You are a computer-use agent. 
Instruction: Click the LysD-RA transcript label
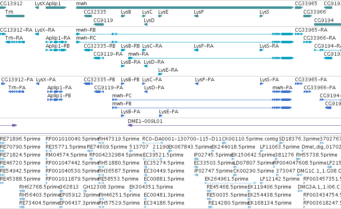154,62
